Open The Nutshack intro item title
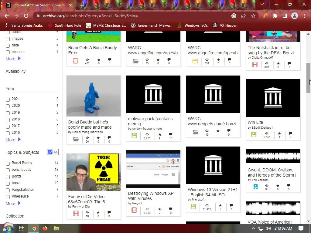Screen dimensions: 311x233 271,50
